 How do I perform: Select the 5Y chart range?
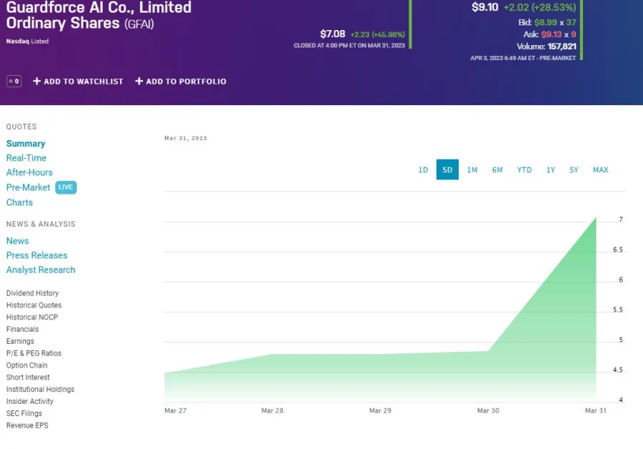574,169
